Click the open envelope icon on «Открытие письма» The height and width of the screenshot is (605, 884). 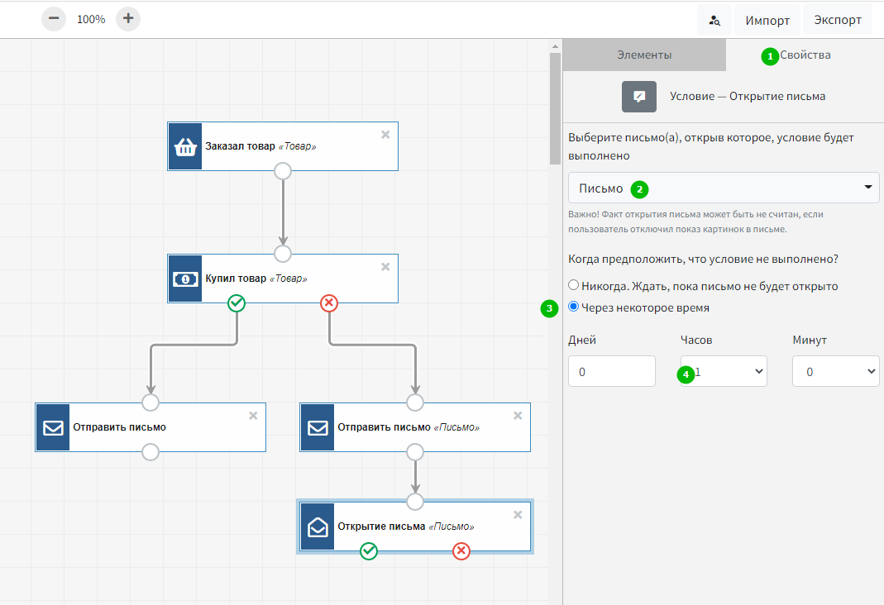(x=318, y=526)
